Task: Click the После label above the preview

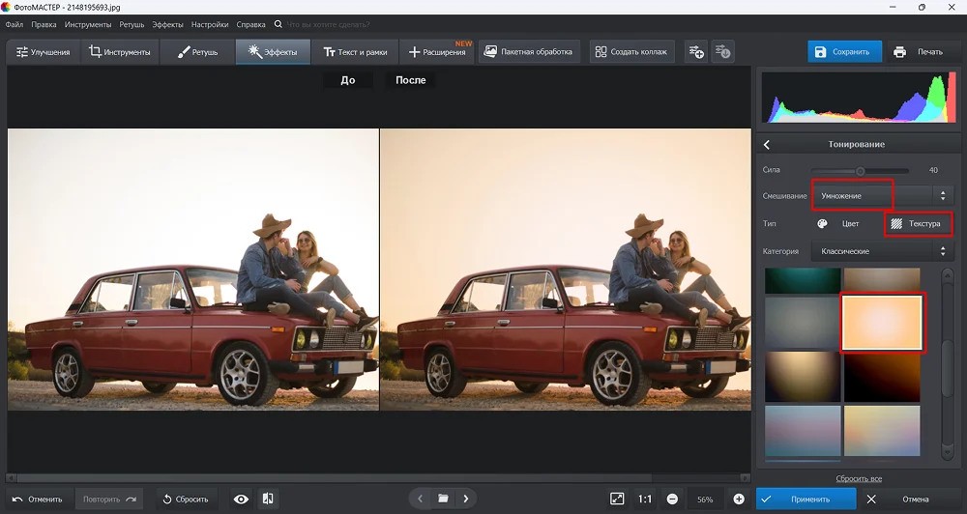Action: pyautogui.click(x=411, y=80)
